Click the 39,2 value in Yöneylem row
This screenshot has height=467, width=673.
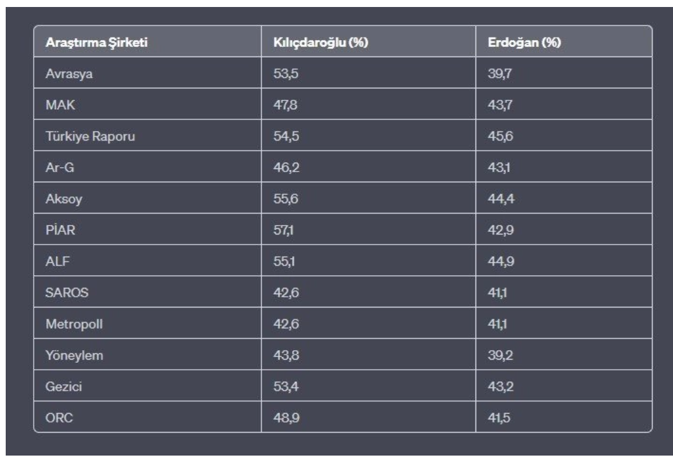(500, 355)
